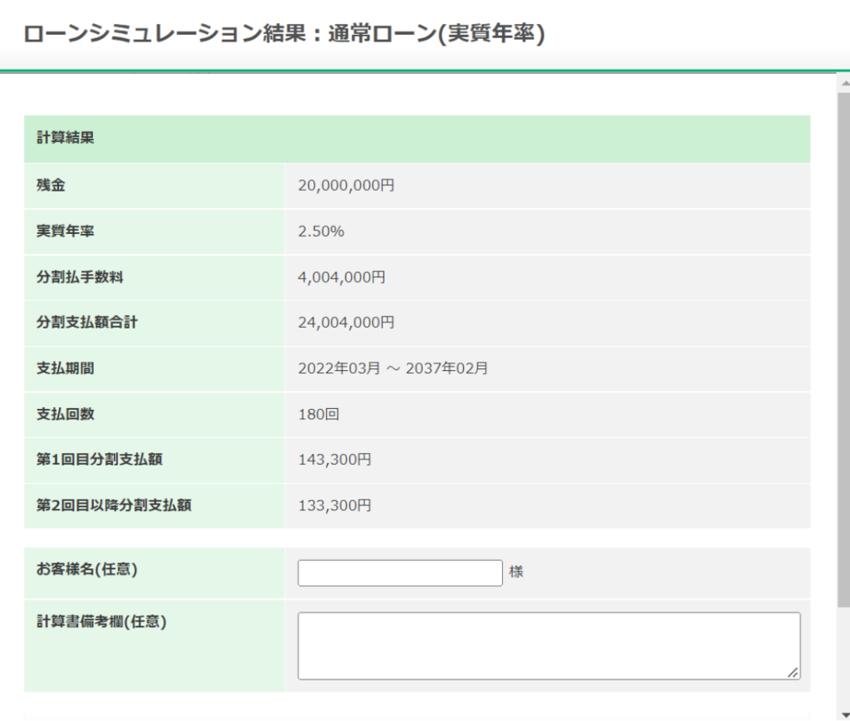
Task: Click the 4,004,000円 fee amount
Action: (x=344, y=276)
